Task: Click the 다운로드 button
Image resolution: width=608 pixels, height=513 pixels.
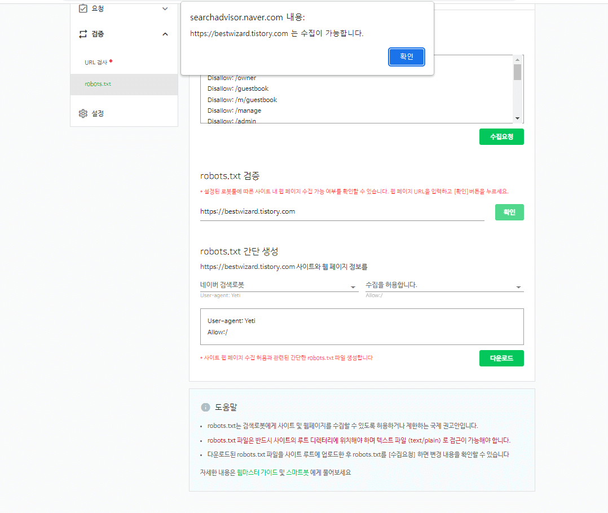Action: 501,358
